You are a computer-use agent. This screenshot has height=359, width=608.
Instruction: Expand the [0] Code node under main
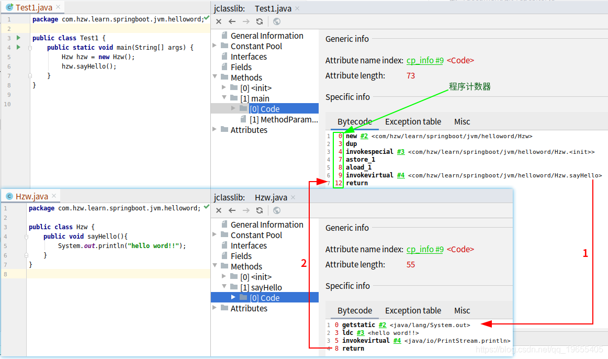click(x=233, y=108)
